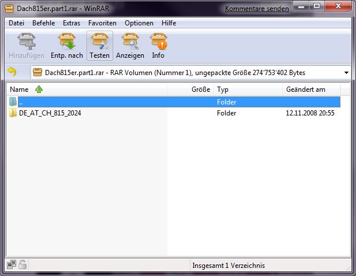Open the Hilfe menu
Screen dimensions: 356x276
click(168, 23)
